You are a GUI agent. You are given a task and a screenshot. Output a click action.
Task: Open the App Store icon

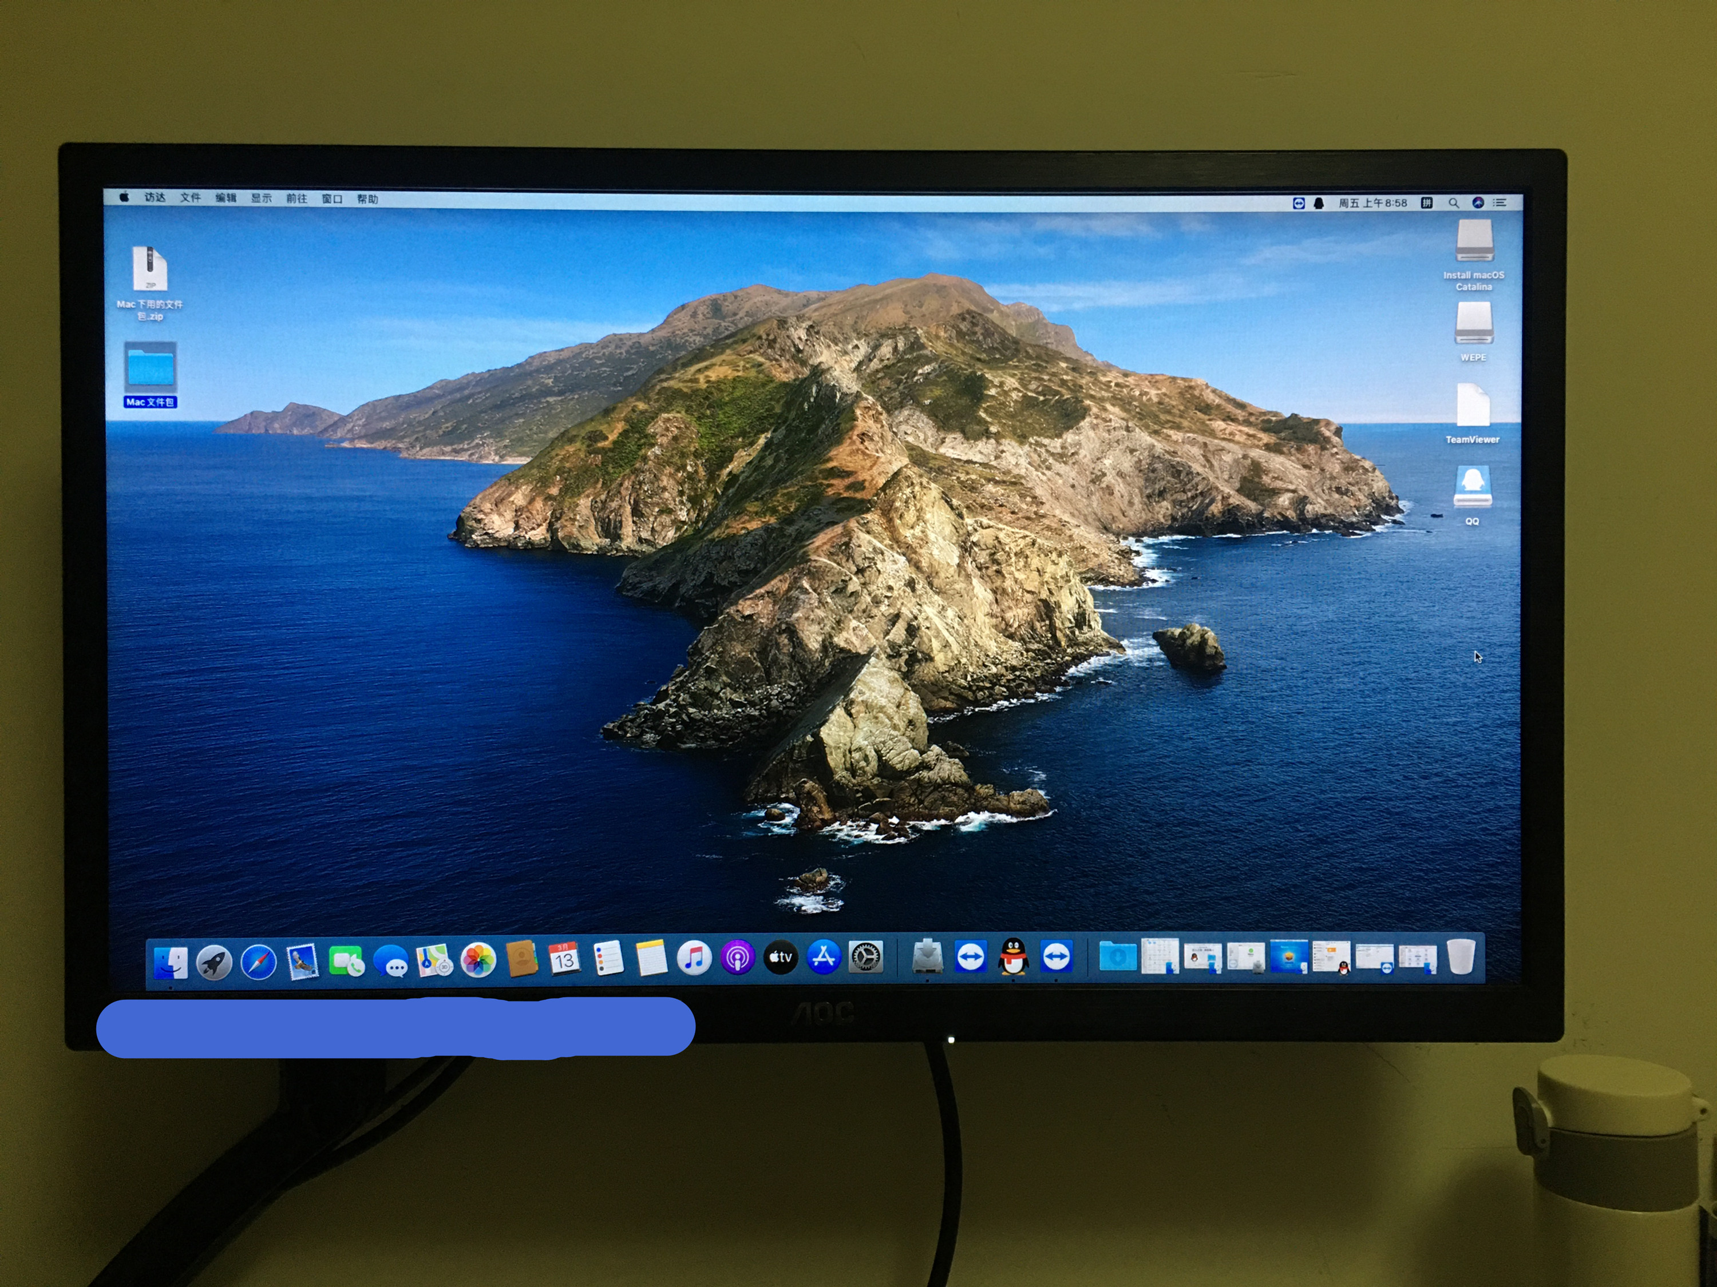click(824, 958)
